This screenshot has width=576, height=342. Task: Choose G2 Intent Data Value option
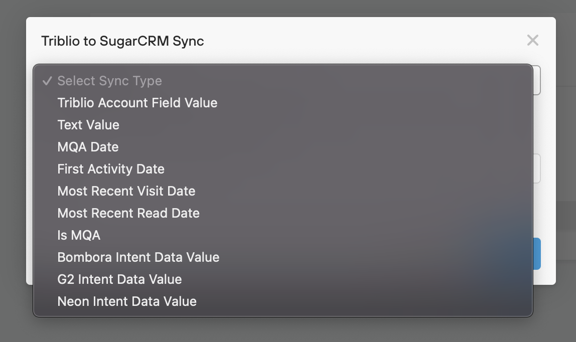point(283,279)
